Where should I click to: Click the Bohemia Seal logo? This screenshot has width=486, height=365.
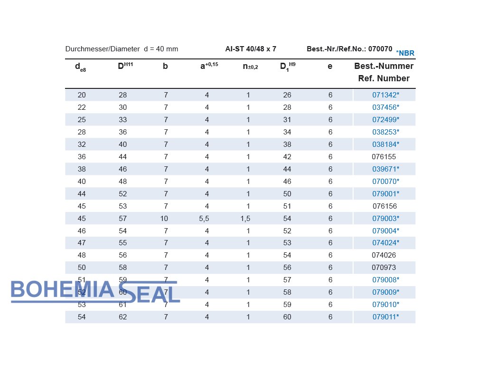[95, 291]
